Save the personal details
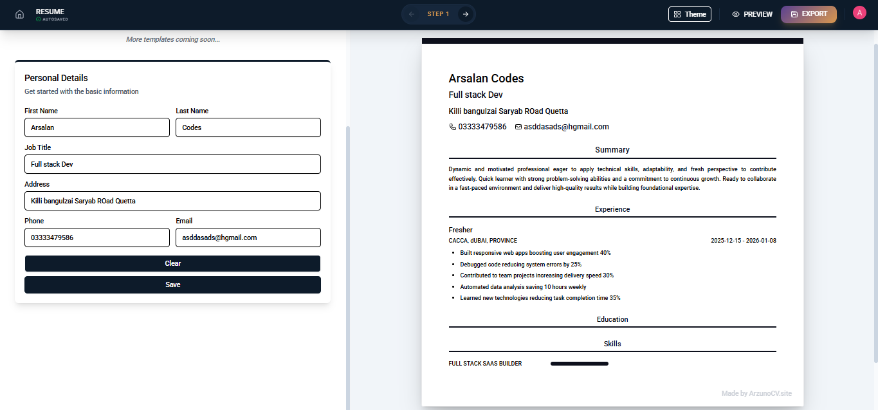This screenshot has width=878, height=410. click(172, 284)
